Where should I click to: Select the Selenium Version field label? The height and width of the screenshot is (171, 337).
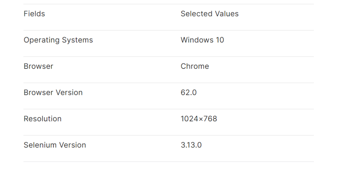pyautogui.click(x=55, y=145)
